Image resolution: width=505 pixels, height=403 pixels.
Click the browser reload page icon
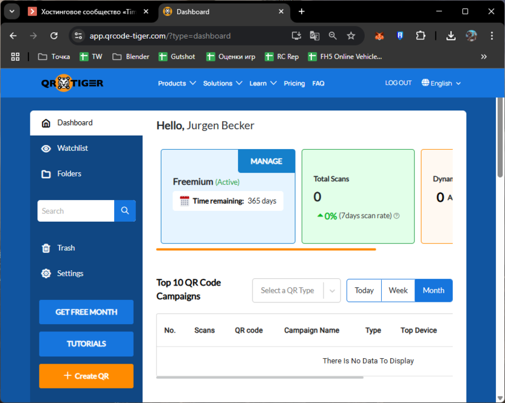pyautogui.click(x=54, y=36)
